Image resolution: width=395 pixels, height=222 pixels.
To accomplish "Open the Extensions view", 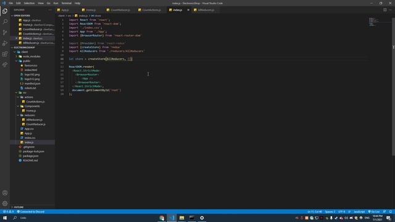I will 5,54.
